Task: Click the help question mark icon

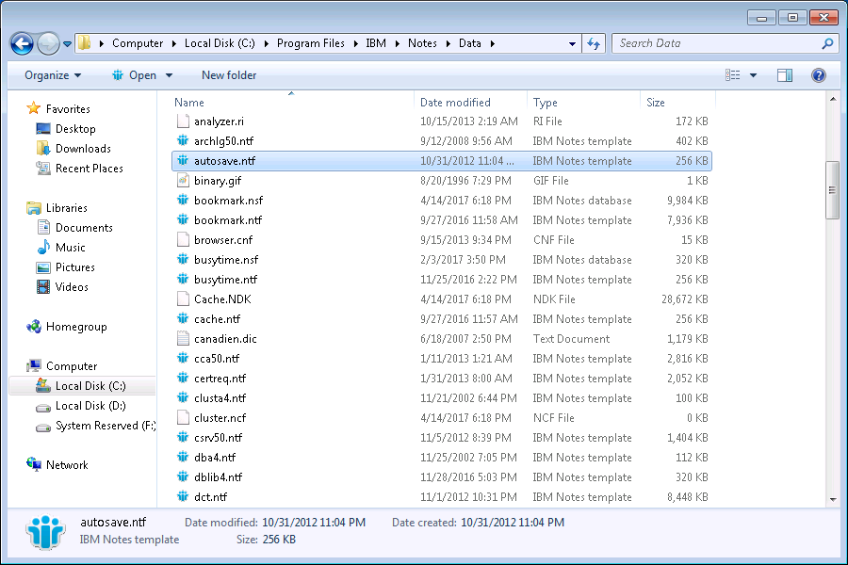Action: coord(819,75)
